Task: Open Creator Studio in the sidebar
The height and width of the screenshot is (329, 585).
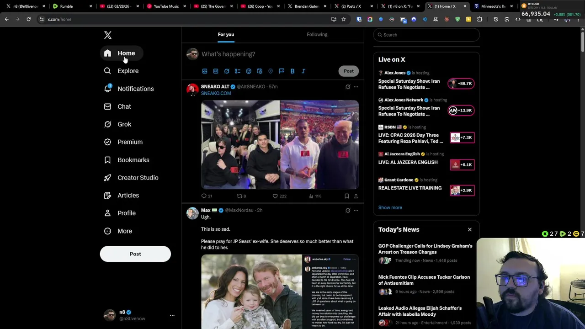Action: click(131, 178)
